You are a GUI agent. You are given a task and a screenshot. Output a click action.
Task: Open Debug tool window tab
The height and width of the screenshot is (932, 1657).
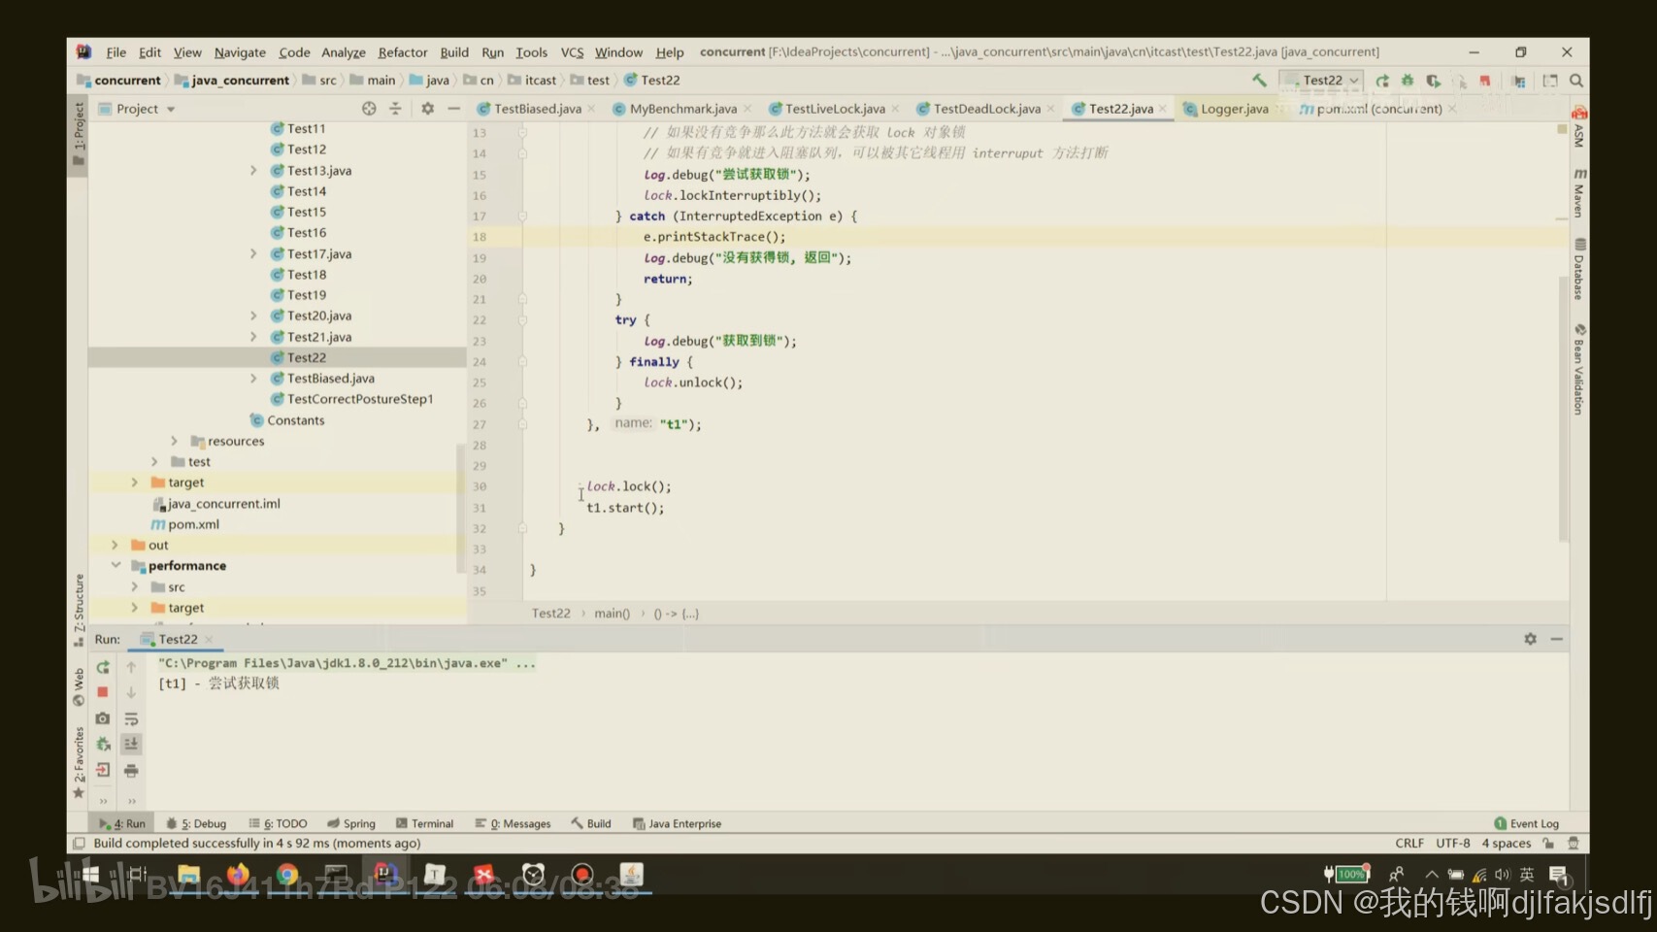tap(196, 823)
